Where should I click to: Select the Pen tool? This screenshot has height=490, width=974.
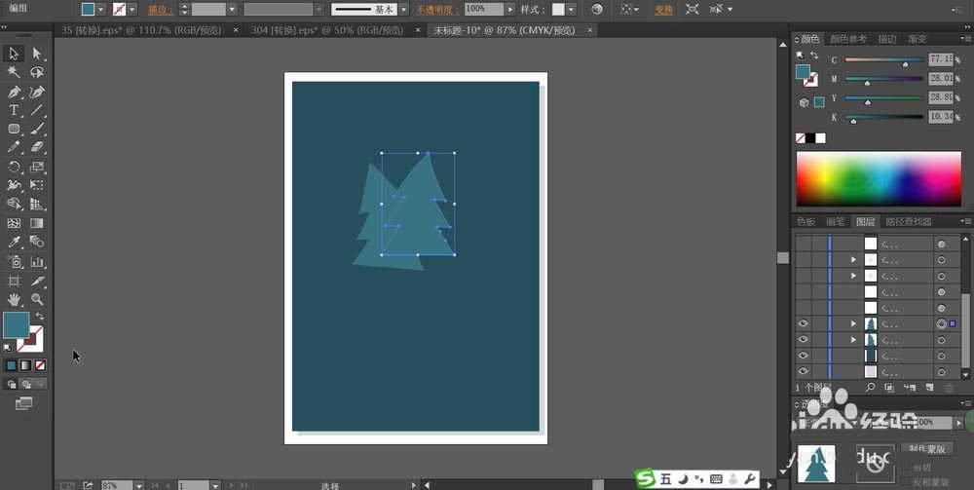pos(15,92)
